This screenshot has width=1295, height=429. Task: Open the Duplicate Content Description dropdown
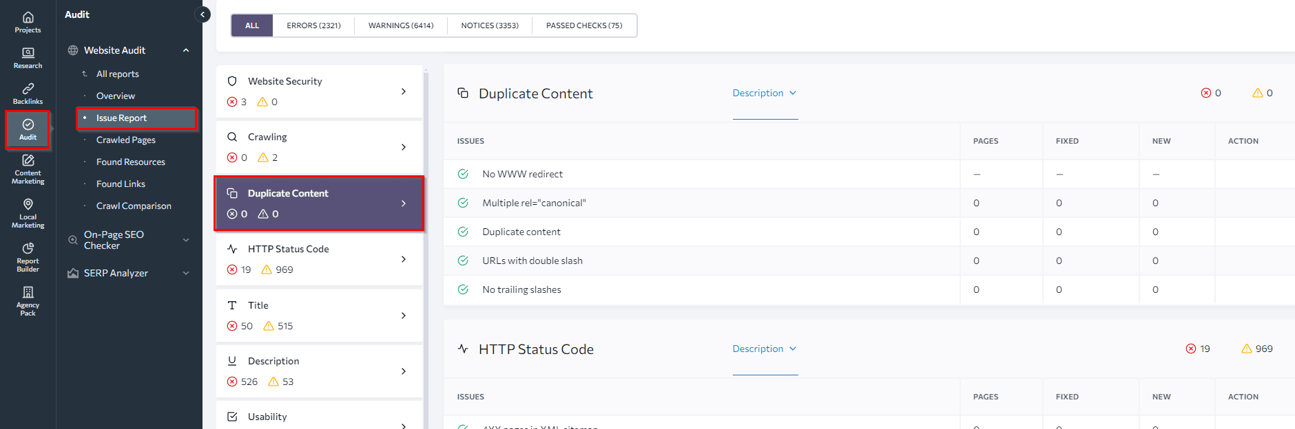tap(764, 93)
